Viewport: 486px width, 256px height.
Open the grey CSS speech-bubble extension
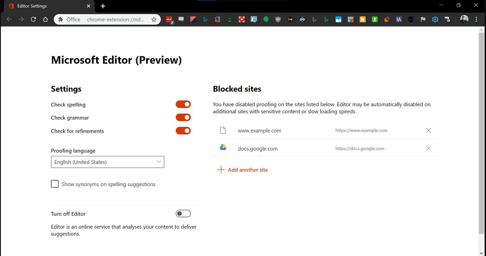[x=181, y=19]
